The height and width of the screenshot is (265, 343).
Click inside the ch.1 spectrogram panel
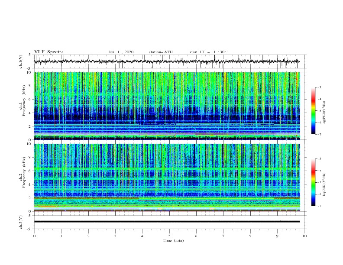coord(167,106)
